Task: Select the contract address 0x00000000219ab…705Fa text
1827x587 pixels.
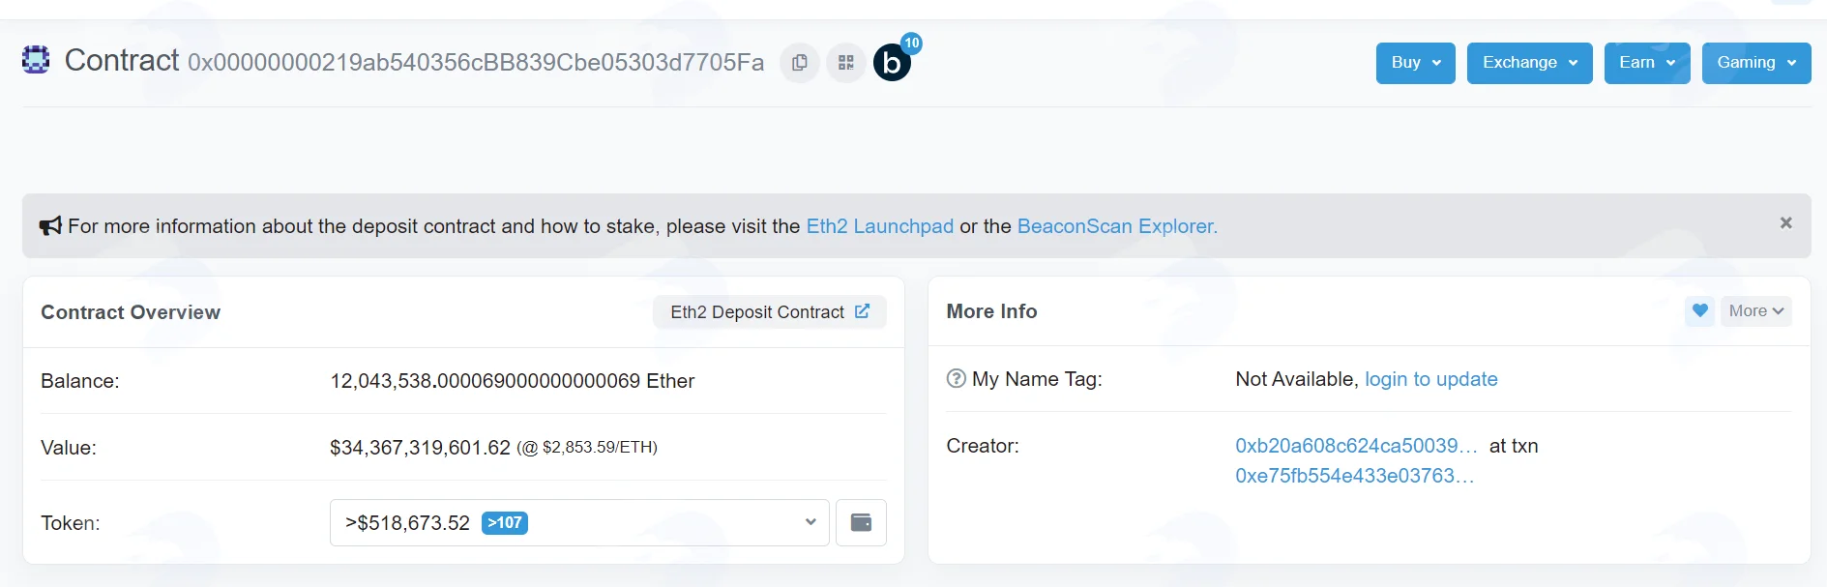Action: [476, 63]
